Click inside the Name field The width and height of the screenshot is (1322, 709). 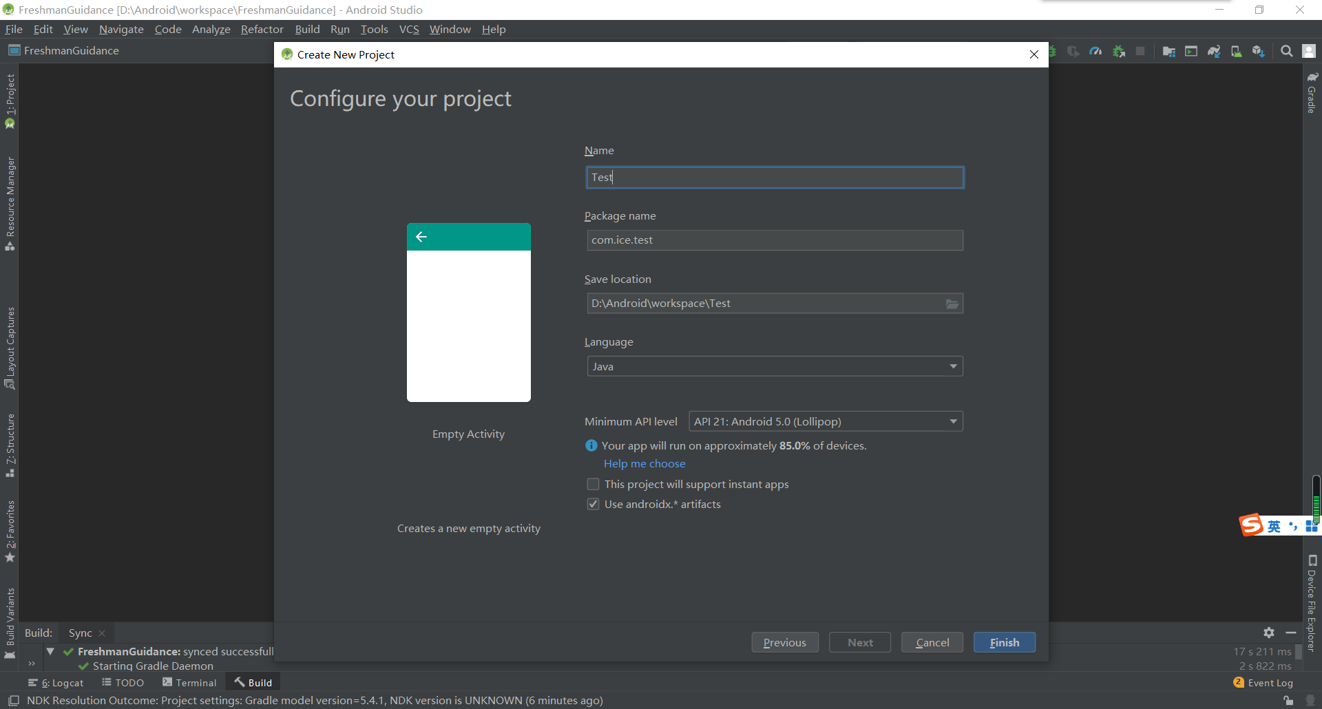[x=774, y=177]
